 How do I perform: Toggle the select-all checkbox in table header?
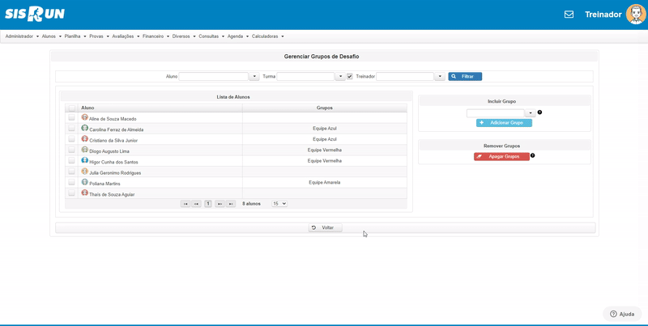tap(71, 108)
